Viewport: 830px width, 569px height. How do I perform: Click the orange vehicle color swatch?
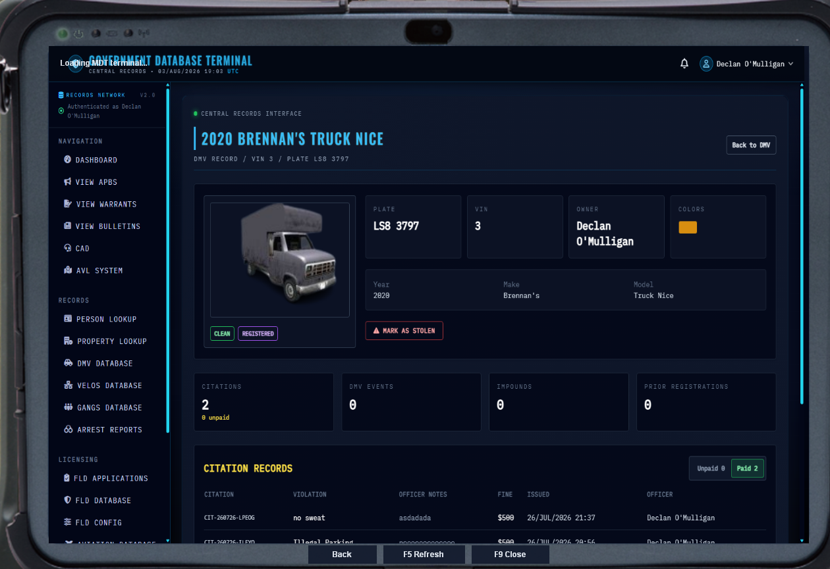(688, 228)
